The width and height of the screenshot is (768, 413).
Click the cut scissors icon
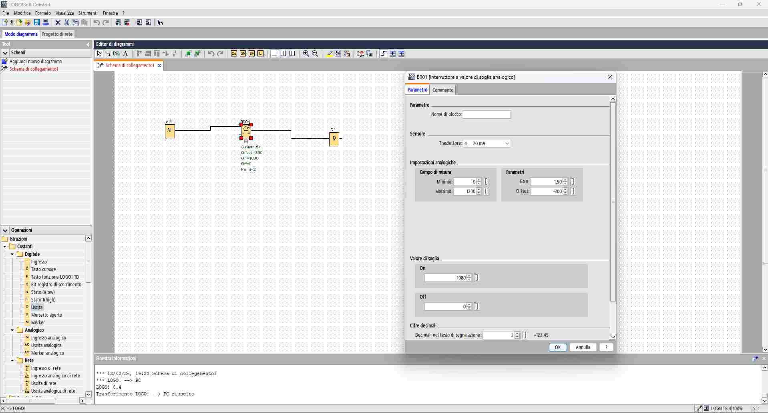point(66,22)
